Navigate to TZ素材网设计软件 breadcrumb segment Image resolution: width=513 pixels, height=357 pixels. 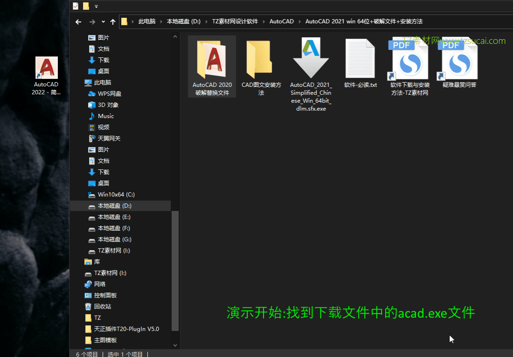pos(235,21)
